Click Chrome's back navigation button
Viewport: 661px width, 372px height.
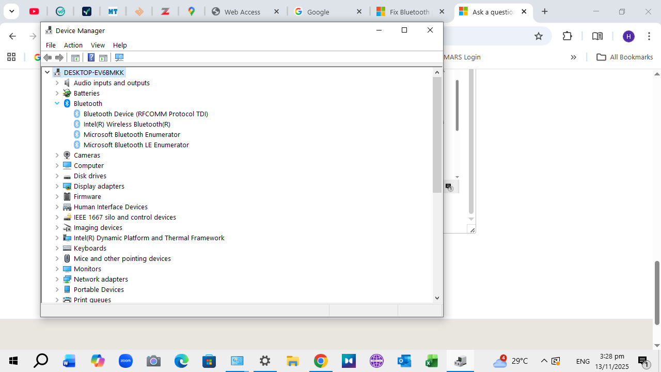12,36
